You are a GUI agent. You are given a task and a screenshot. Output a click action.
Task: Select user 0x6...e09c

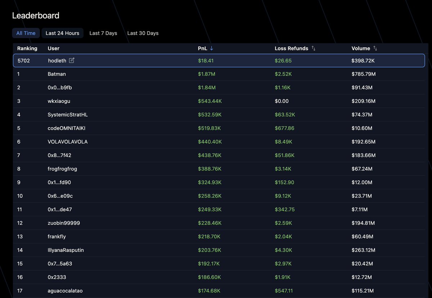60,196
